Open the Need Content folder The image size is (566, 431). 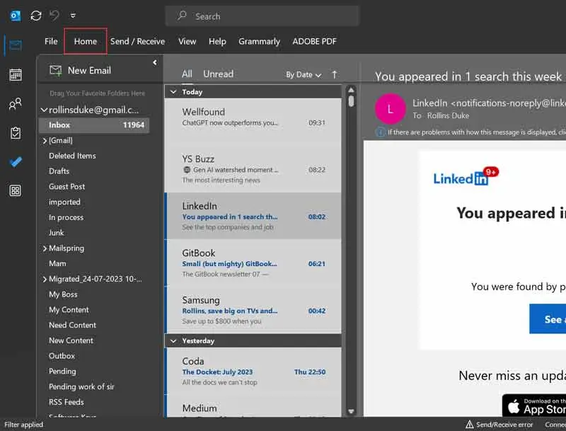click(x=72, y=326)
